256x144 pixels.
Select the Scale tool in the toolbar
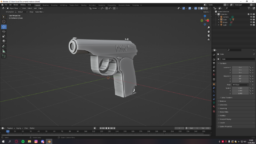(x=4, y=36)
